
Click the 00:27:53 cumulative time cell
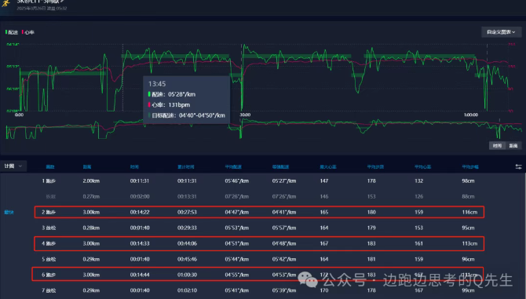[x=187, y=212]
